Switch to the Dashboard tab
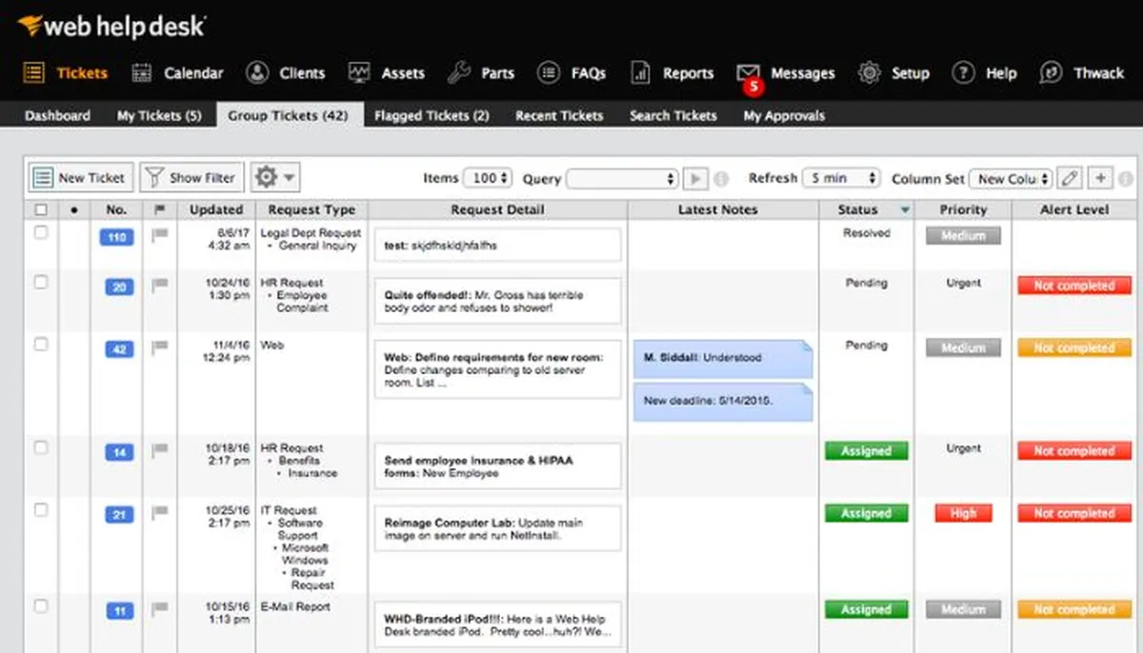The image size is (1143, 653). coord(58,115)
